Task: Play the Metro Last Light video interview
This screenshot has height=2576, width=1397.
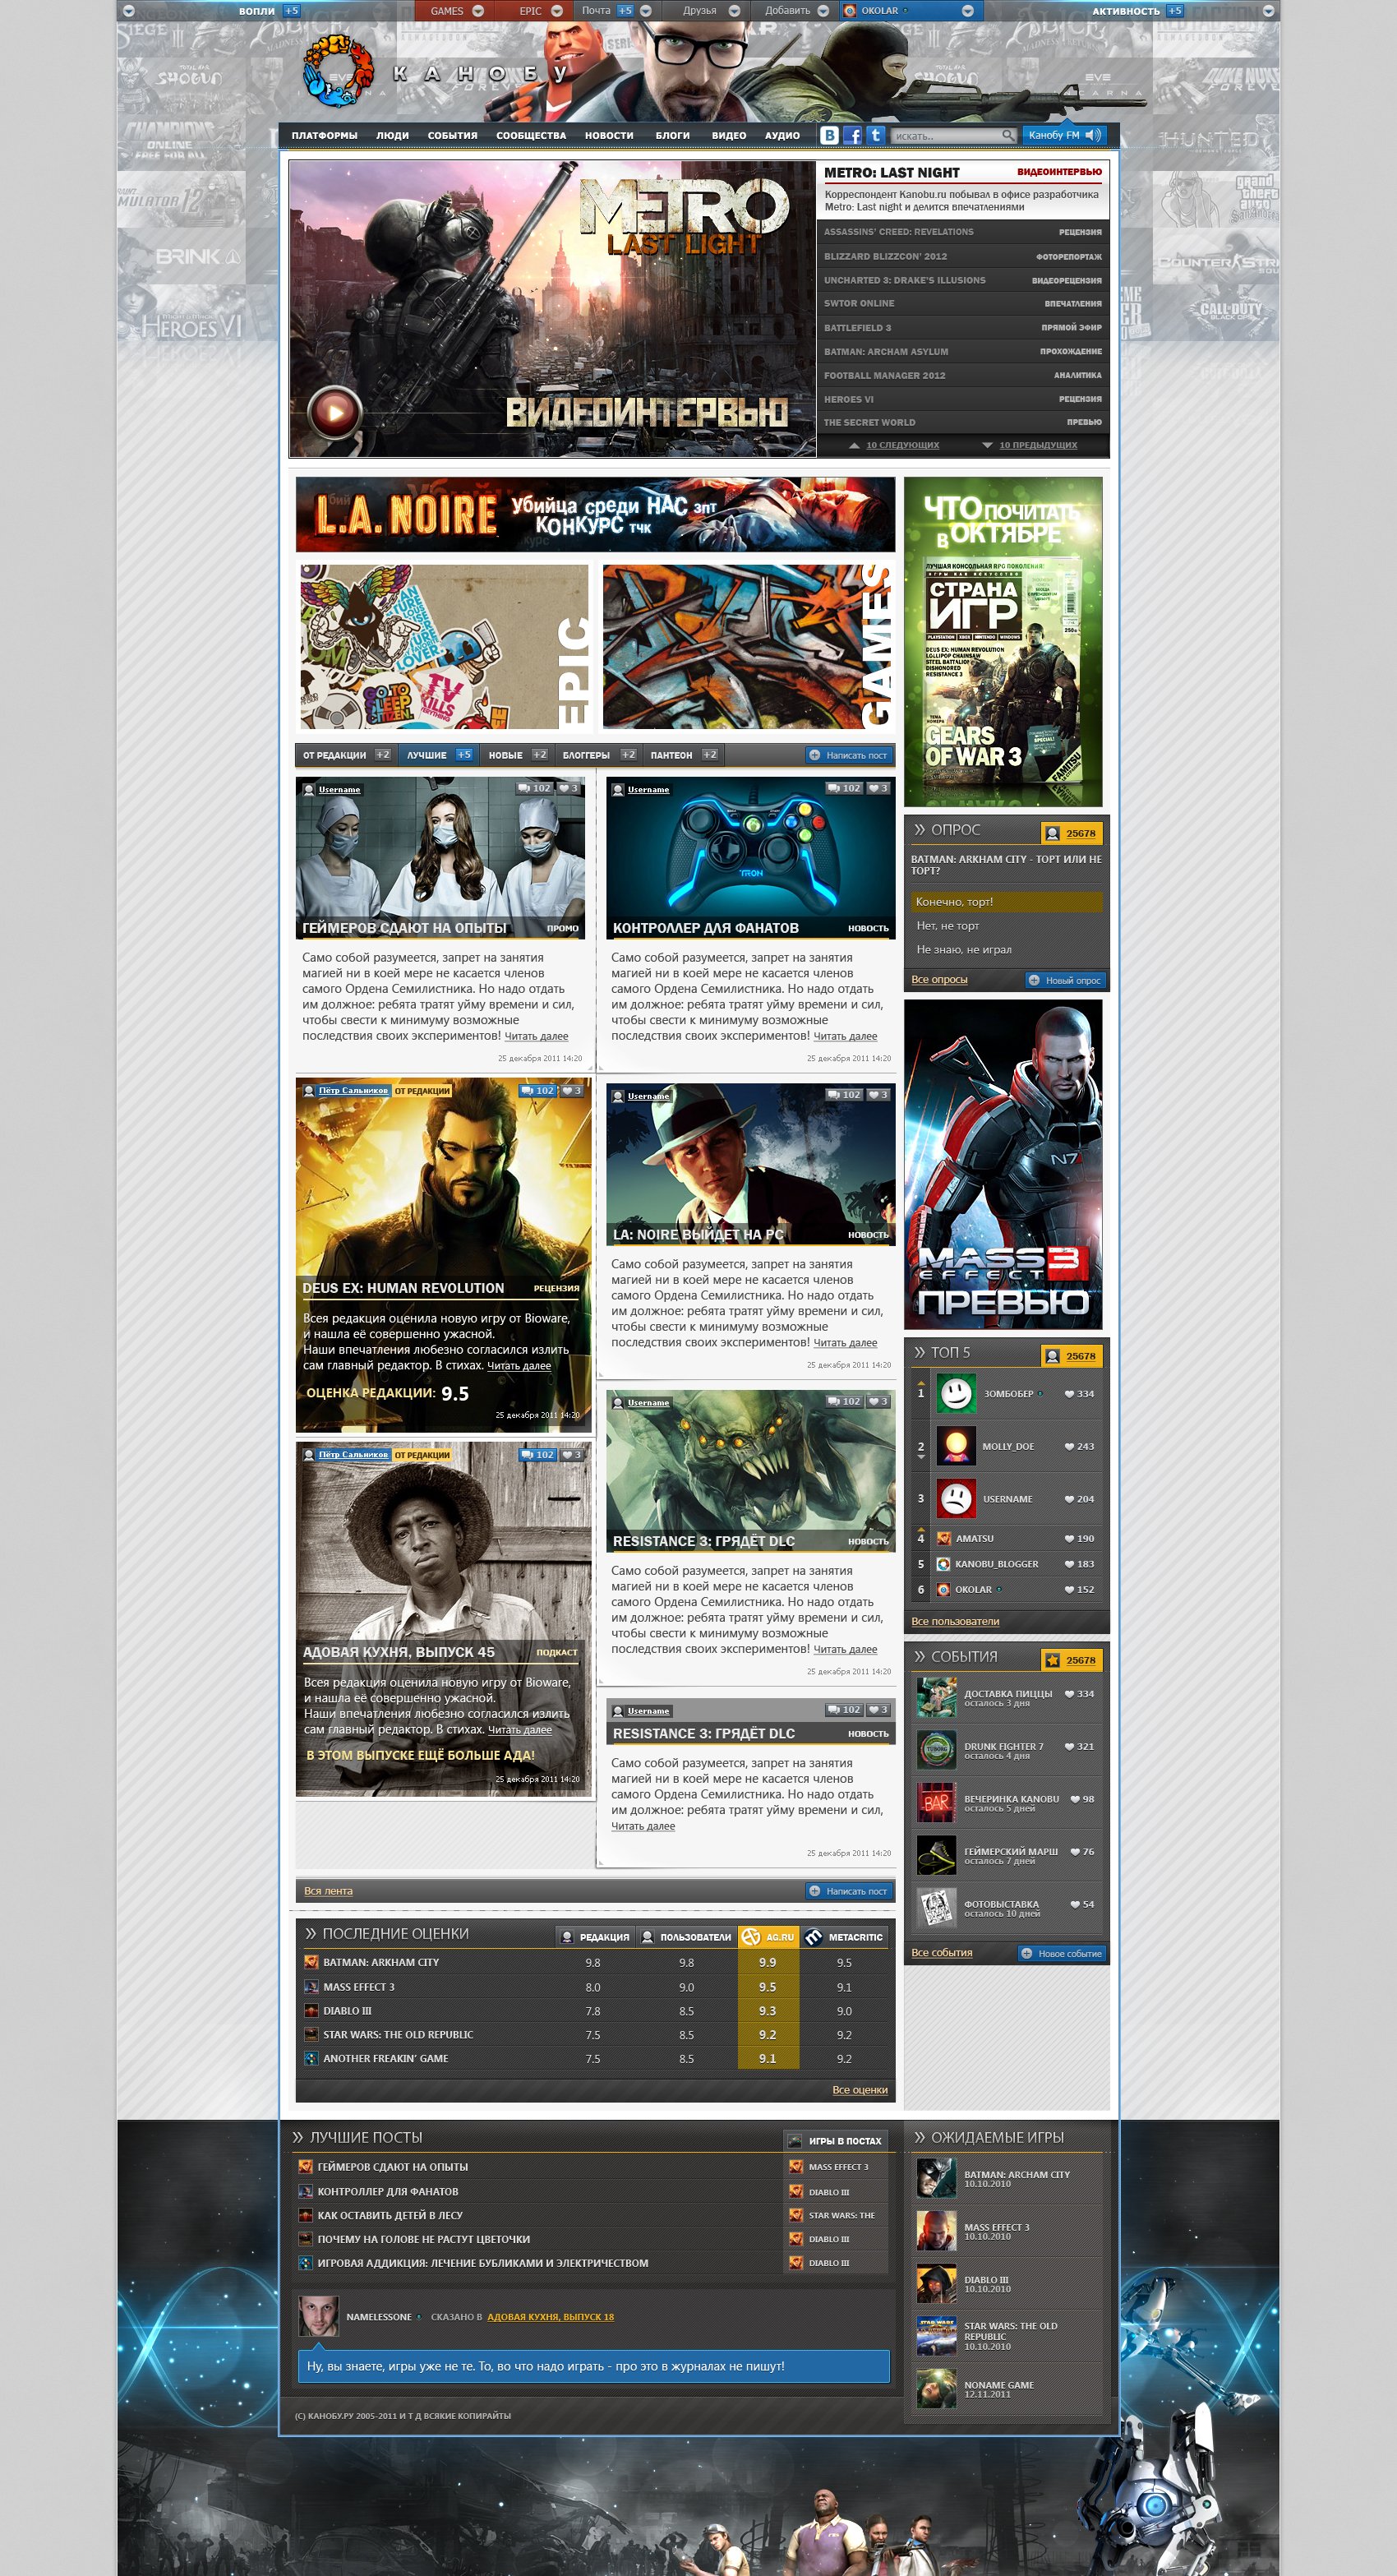Action: tap(335, 412)
